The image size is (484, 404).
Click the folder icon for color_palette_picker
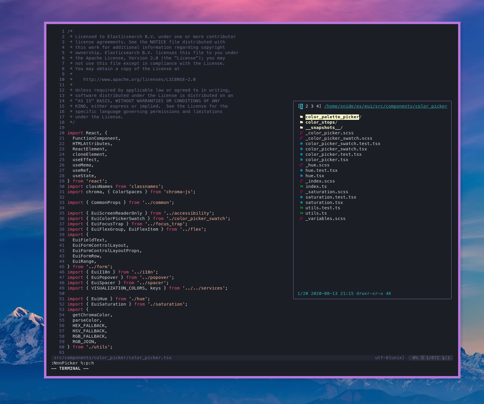[x=301, y=117]
